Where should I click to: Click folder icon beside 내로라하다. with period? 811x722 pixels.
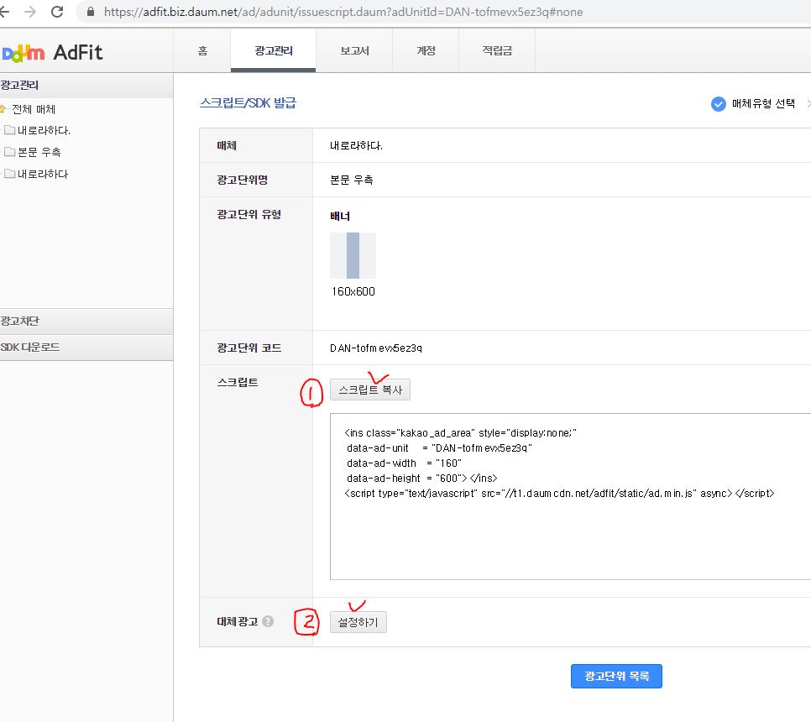(x=9, y=130)
